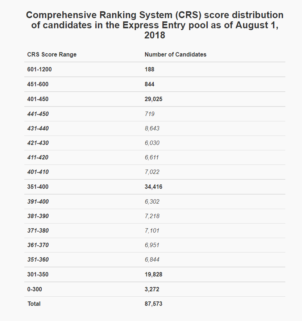
Task: Click the 'Number of Candidates' column header
Action: pyautogui.click(x=175, y=54)
